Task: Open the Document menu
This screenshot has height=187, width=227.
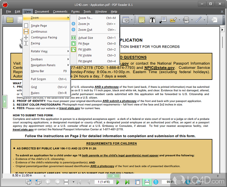Action: [42, 11]
